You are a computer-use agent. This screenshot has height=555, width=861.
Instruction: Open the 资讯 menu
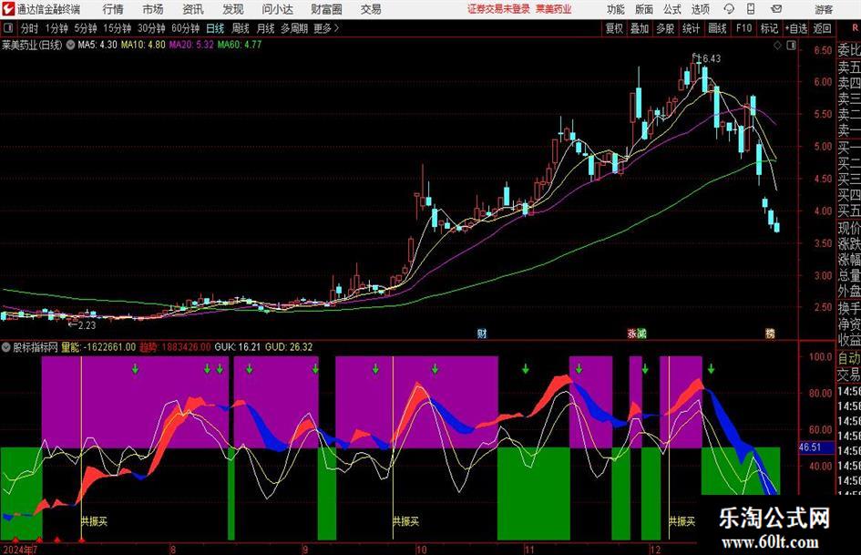click(193, 9)
